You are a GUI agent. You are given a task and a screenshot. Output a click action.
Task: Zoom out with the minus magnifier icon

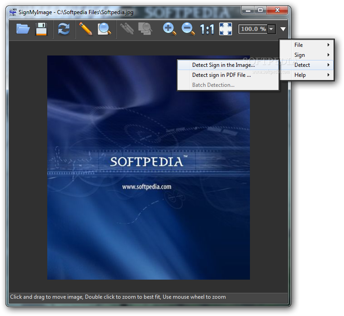(188, 29)
